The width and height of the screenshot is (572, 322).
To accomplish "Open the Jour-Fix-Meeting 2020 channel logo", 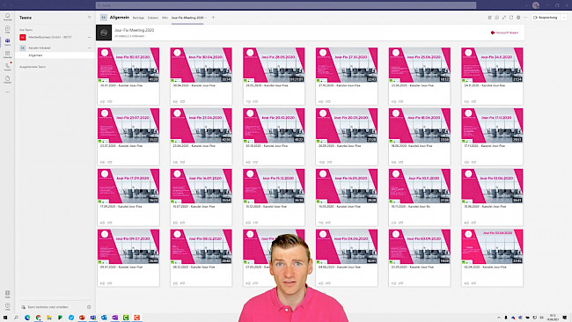I will coord(104,33).
